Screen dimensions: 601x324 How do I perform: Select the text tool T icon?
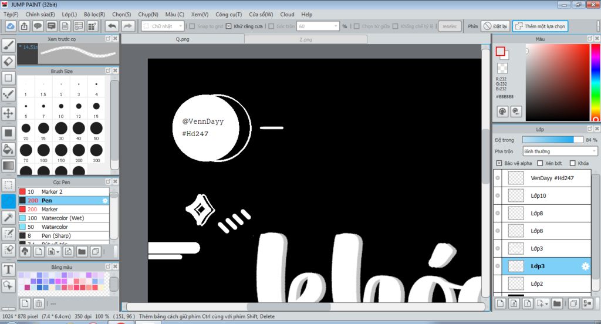pyautogui.click(x=8, y=269)
